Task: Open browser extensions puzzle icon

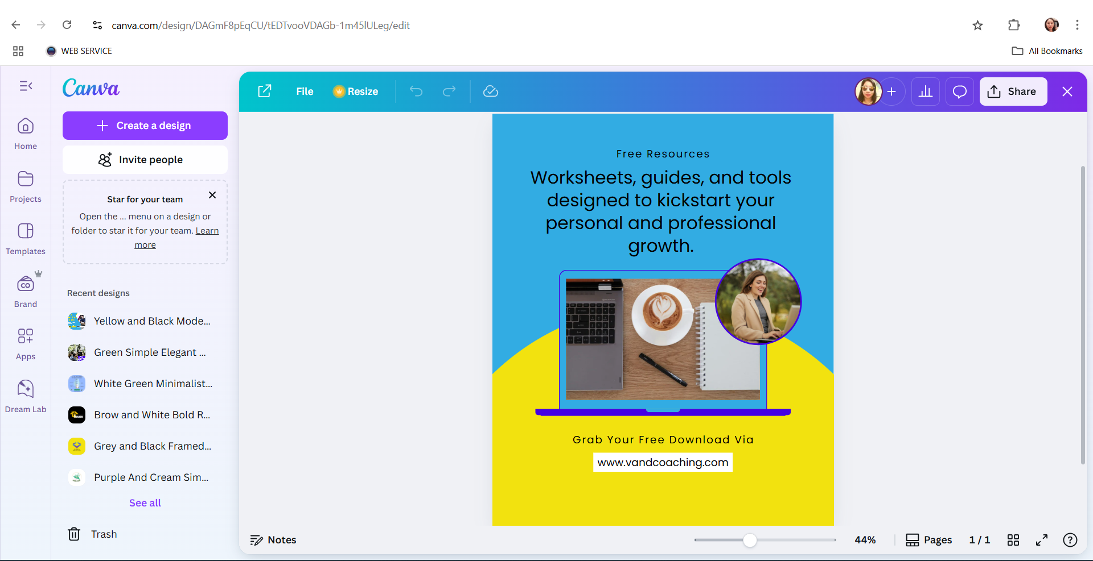Action: tap(1014, 25)
